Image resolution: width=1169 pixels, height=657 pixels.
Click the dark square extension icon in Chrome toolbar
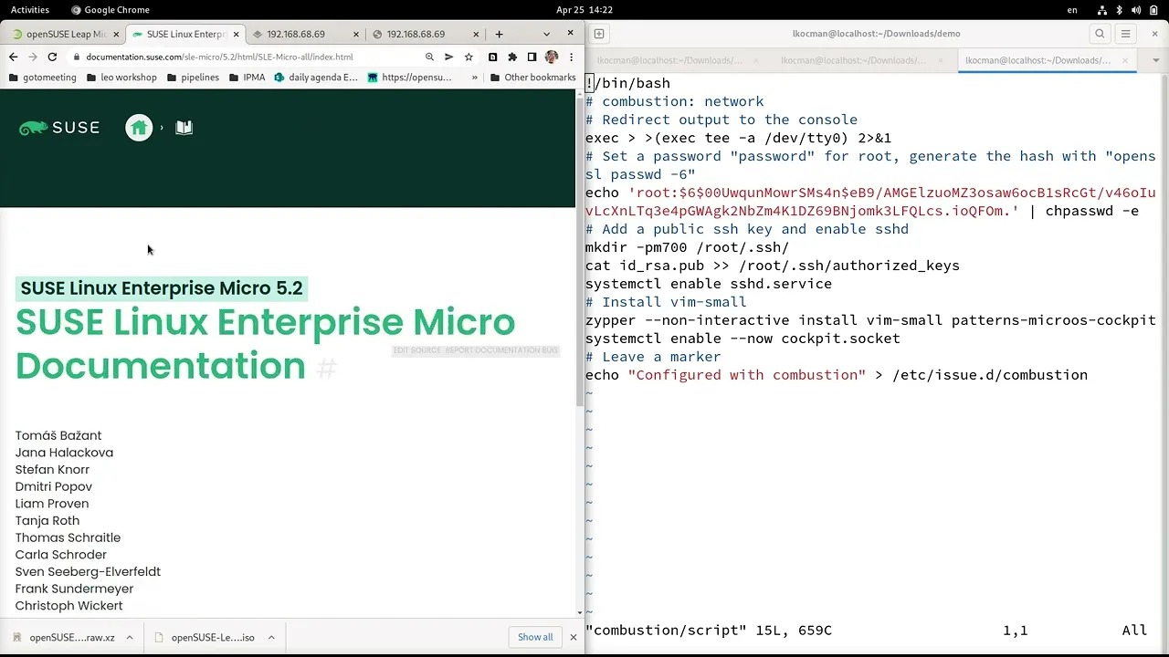(493, 57)
